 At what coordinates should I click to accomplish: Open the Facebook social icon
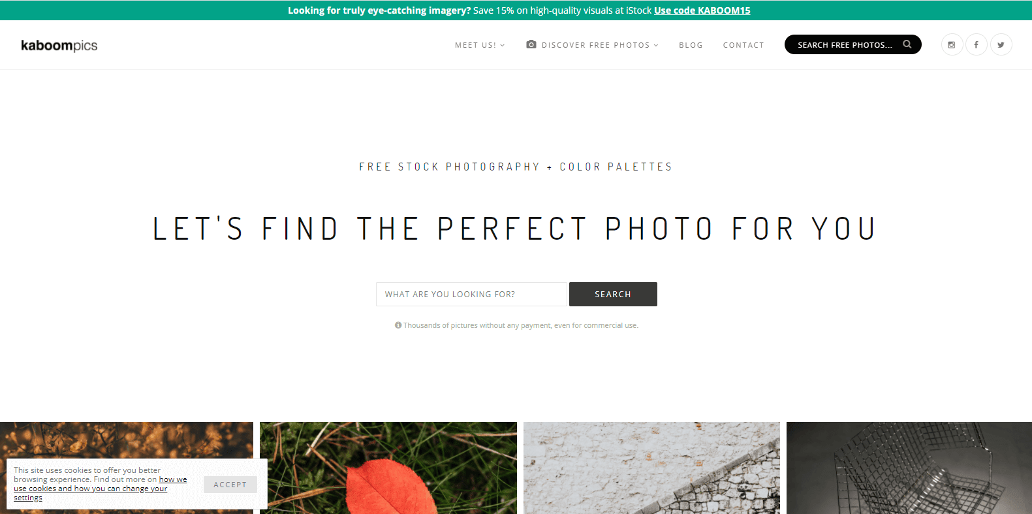click(977, 44)
